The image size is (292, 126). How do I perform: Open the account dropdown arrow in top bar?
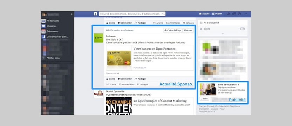(x=246, y=14)
